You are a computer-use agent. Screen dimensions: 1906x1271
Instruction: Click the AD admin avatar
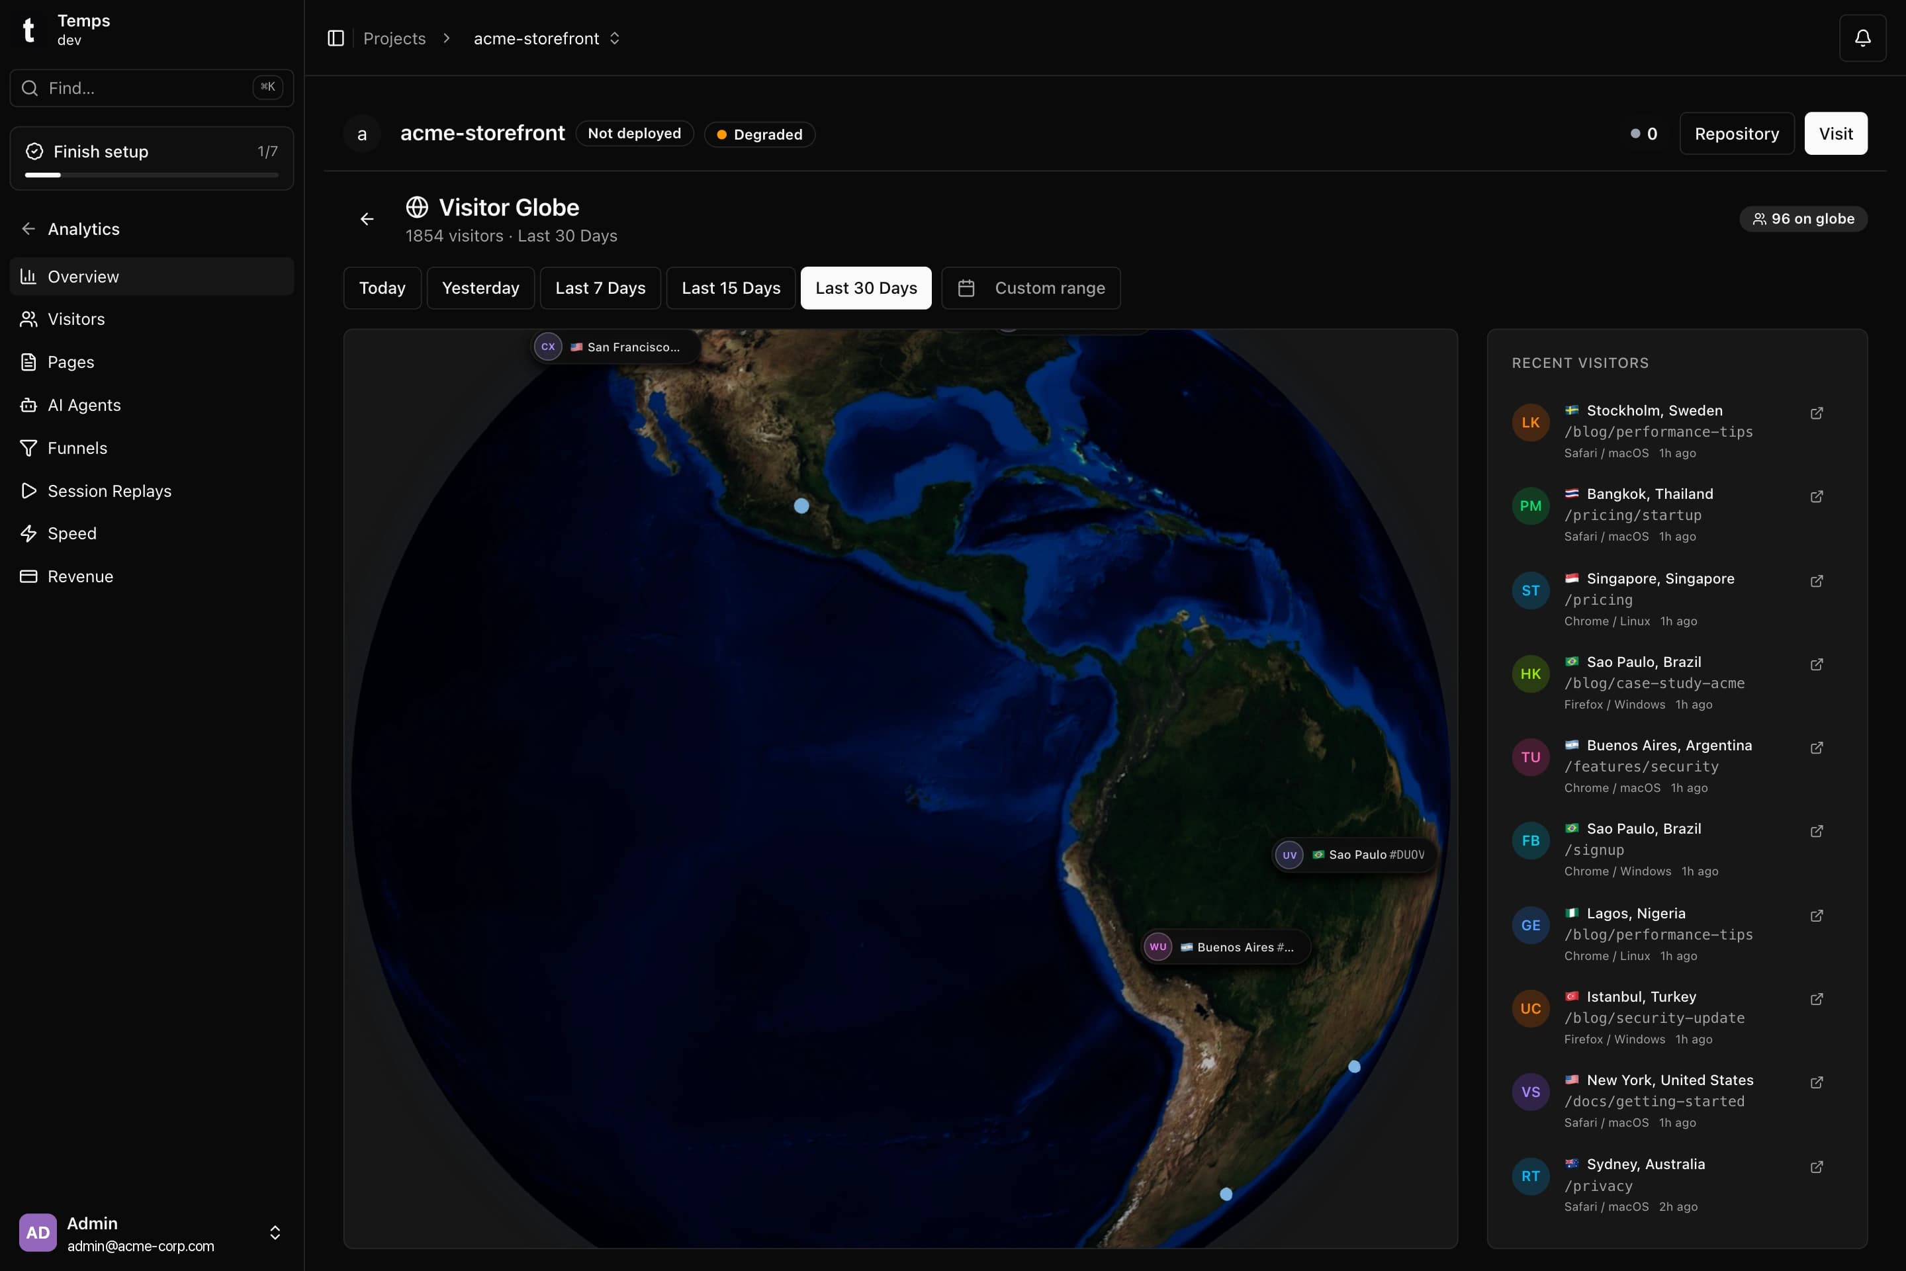pyautogui.click(x=38, y=1232)
